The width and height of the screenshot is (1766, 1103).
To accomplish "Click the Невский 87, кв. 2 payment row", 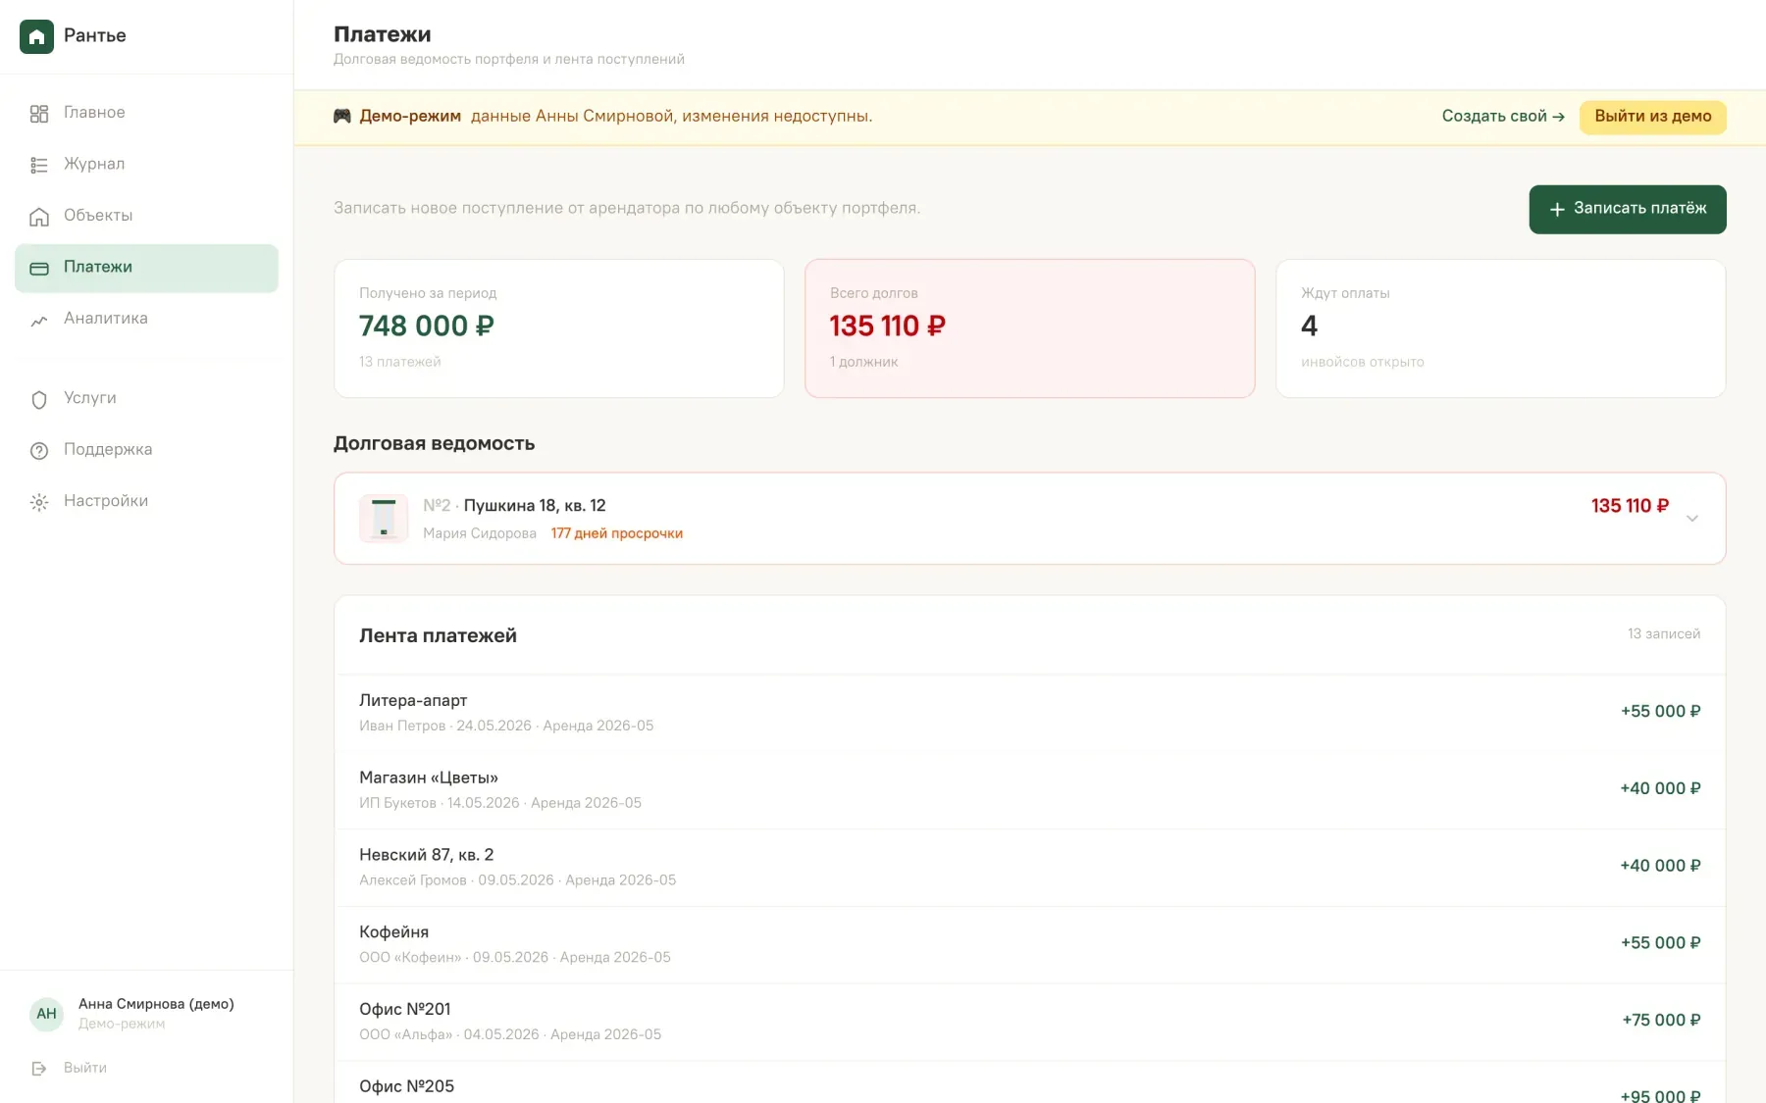I will click(x=1030, y=868).
